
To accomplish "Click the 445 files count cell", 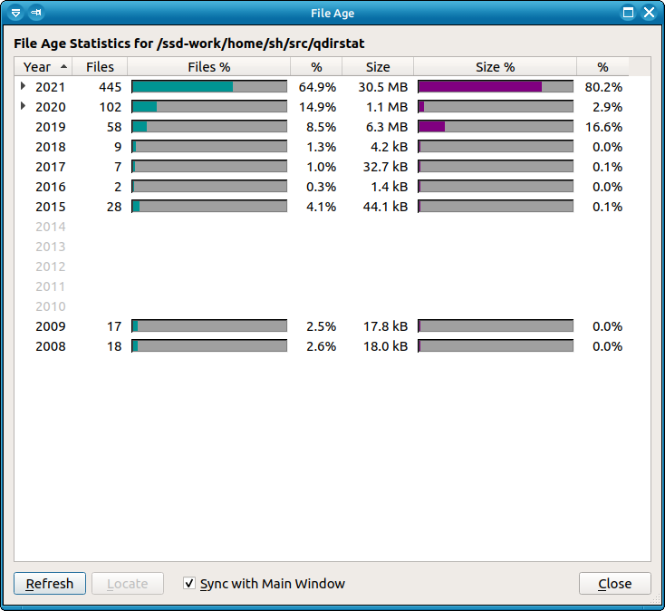I will click(111, 87).
